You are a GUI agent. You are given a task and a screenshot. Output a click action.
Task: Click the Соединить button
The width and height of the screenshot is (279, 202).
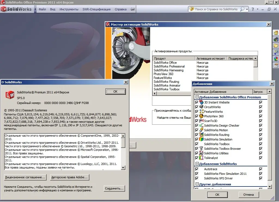[114, 188]
